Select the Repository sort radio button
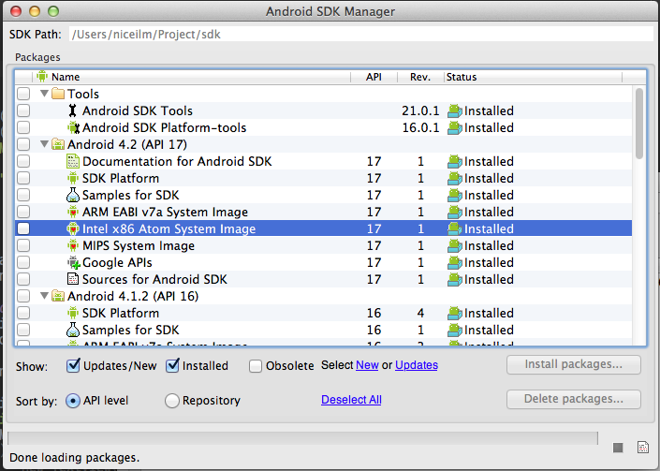Screen dimensions: 660x471 point(171,401)
